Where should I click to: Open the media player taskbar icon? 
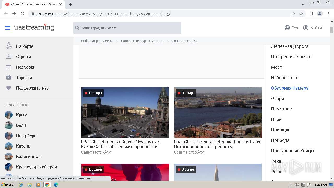pyautogui.click(x=38, y=185)
